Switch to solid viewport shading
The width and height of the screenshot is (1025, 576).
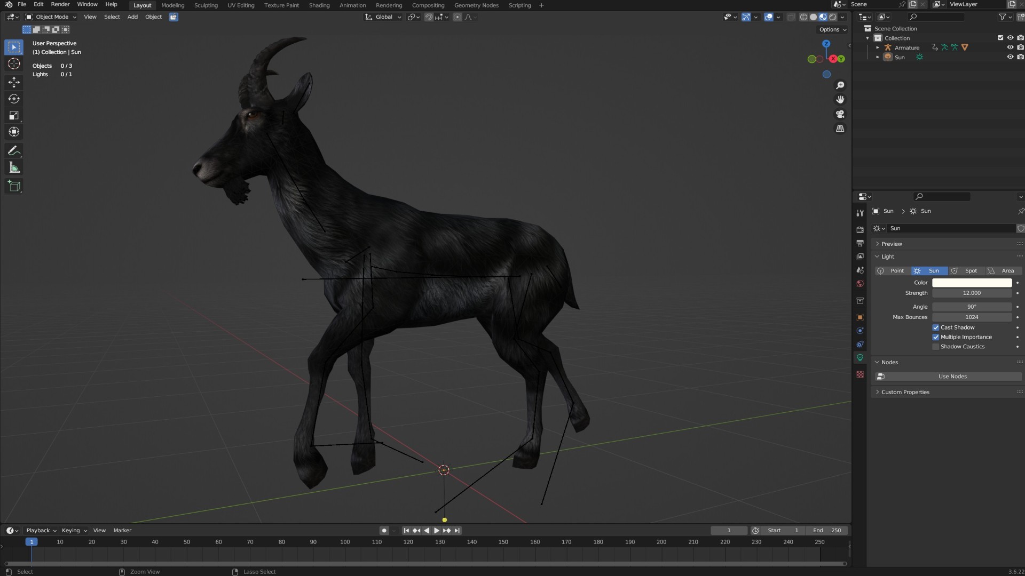tap(813, 17)
